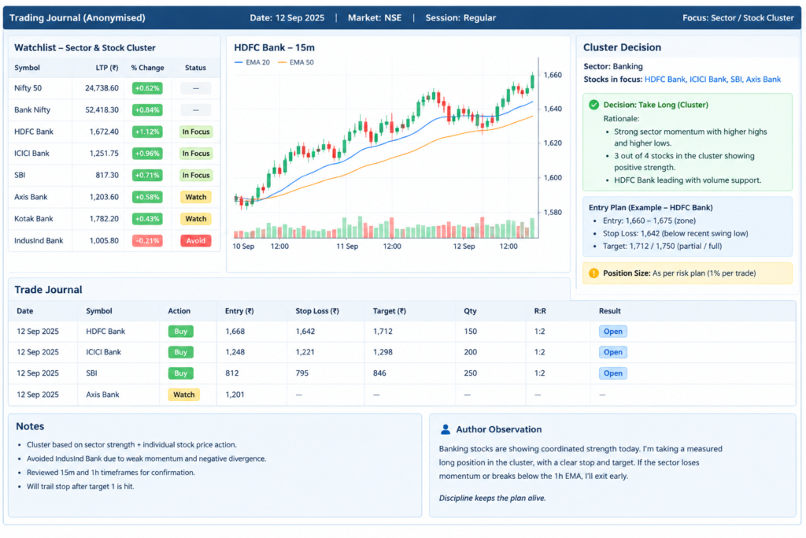Click the Symbol column header in watchlist
The width and height of the screenshot is (806, 538).
[x=28, y=68]
